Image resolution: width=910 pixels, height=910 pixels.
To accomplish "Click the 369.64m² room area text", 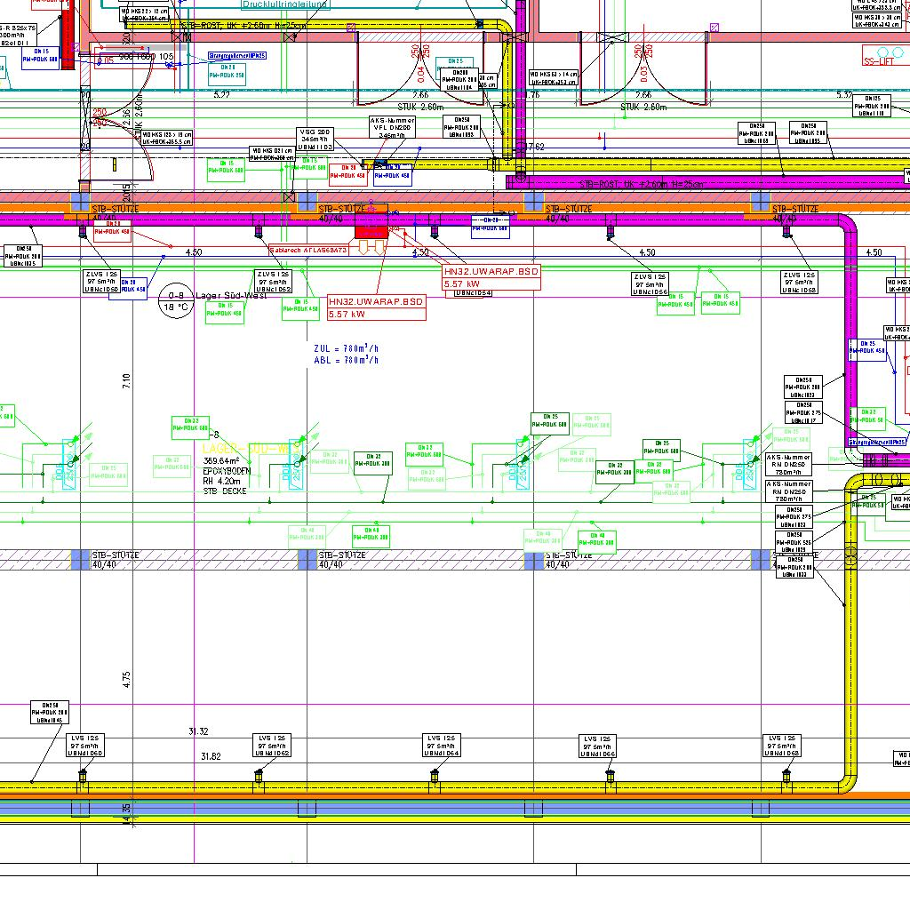I will click(221, 461).
